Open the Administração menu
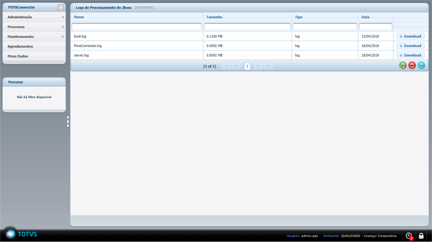Image resolution: width=432 pixels, height=242 pixels. pyautogui.click(x=34, y=17)
